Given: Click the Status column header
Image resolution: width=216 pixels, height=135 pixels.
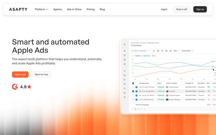Looking at the screenshot, I should pyautogui.click(x=159, y=83).
